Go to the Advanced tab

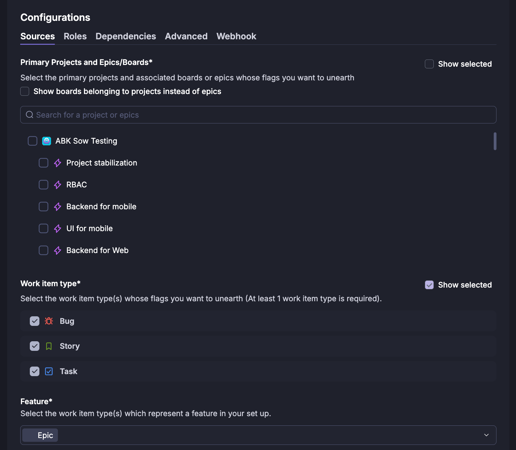coord(186,36)
